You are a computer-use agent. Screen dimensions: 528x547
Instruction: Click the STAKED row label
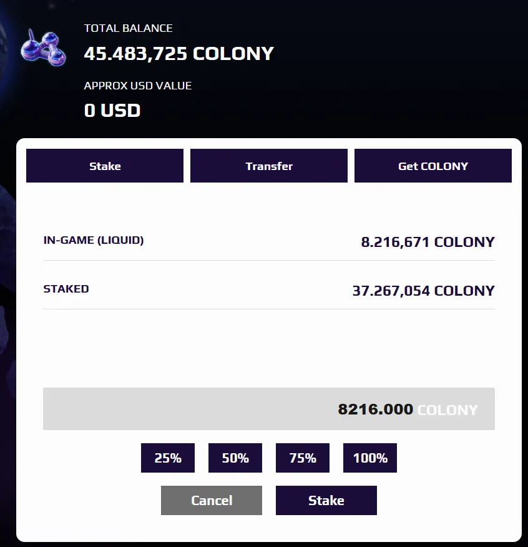(x=66, y=289)
